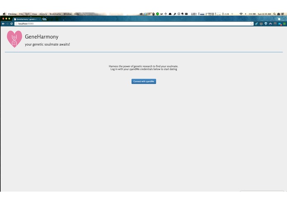The image size is (287, 204).
Task: Go back with the browser back arrow
Action: pyautogui.click(x=3, y=24)
